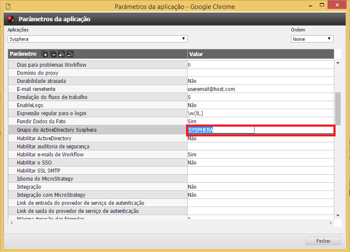This screenshot has height=252, width=350.
Task: Click the add parameter plus icon
Action: (45, 54)
